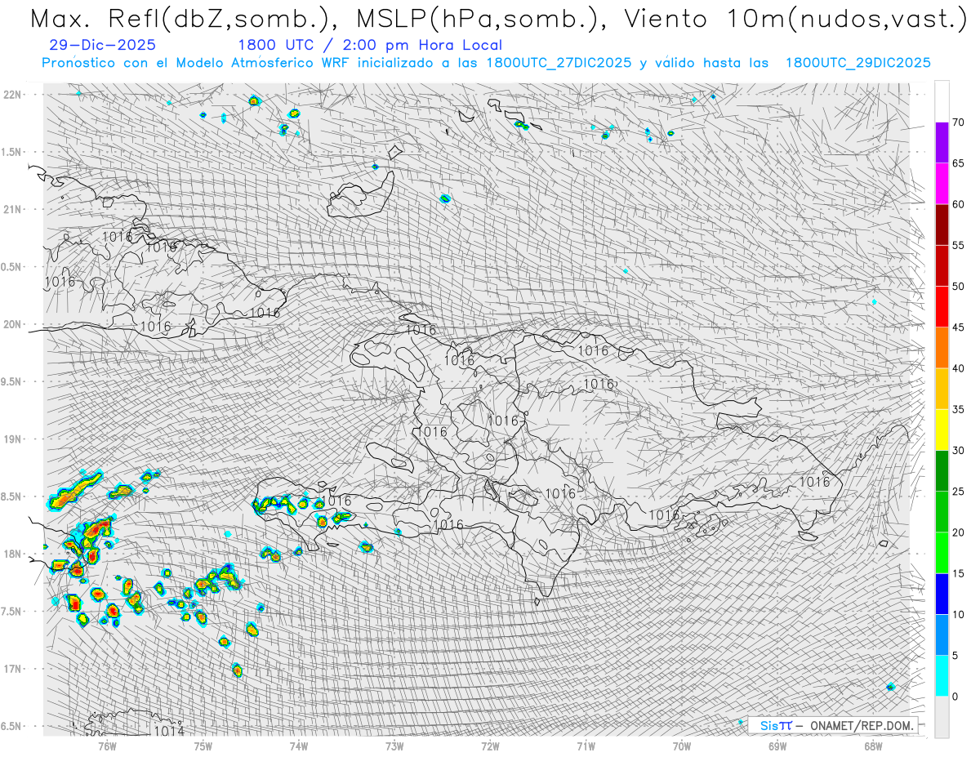Click the purple 65–70 dBZ color band

point(942,143)
